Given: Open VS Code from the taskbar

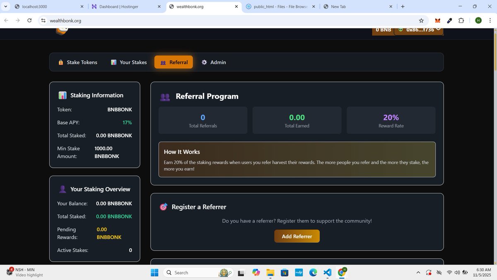Looking at the screenshot, I should pos(327,273).
